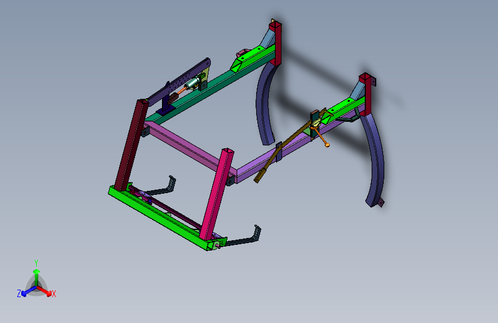Viewport: 498px width, 323px height.
Task: Select the dark purple perforated bar
Action: pos(178,82)
